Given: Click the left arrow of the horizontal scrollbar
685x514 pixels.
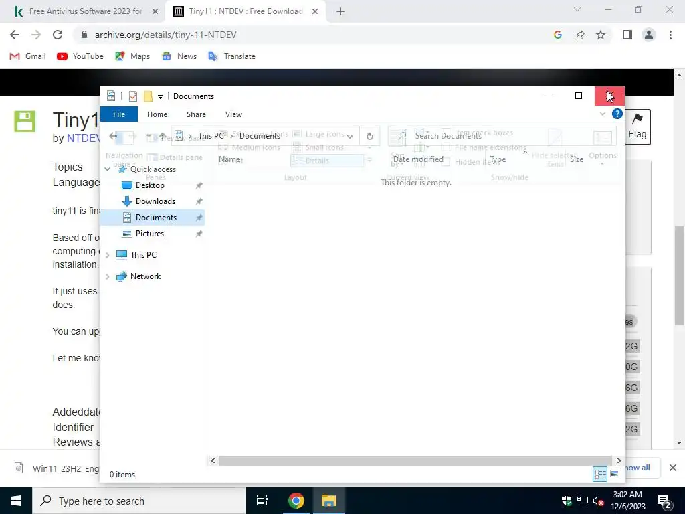Looking at the screenshot, I should [x=213, y=460].
